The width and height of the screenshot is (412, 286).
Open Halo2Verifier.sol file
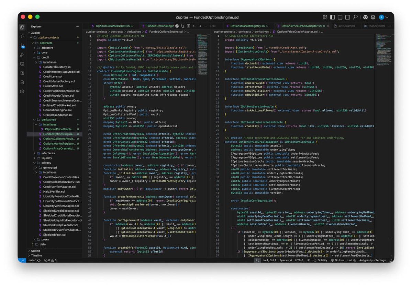pyautogui.click(x=54, y=192)
